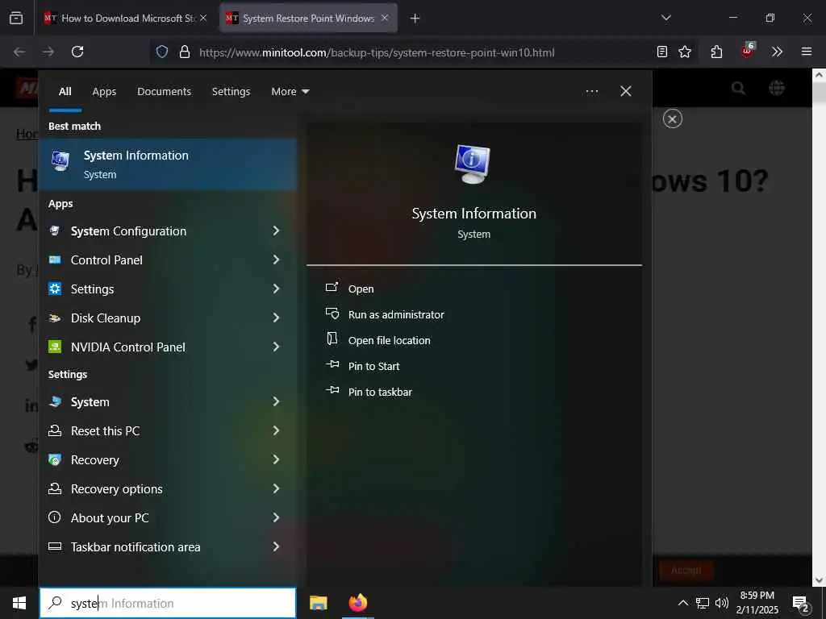This screenshot has height=619, width=826.
Task: Dismiss the page overlay circled X
Action: [672, 118]
